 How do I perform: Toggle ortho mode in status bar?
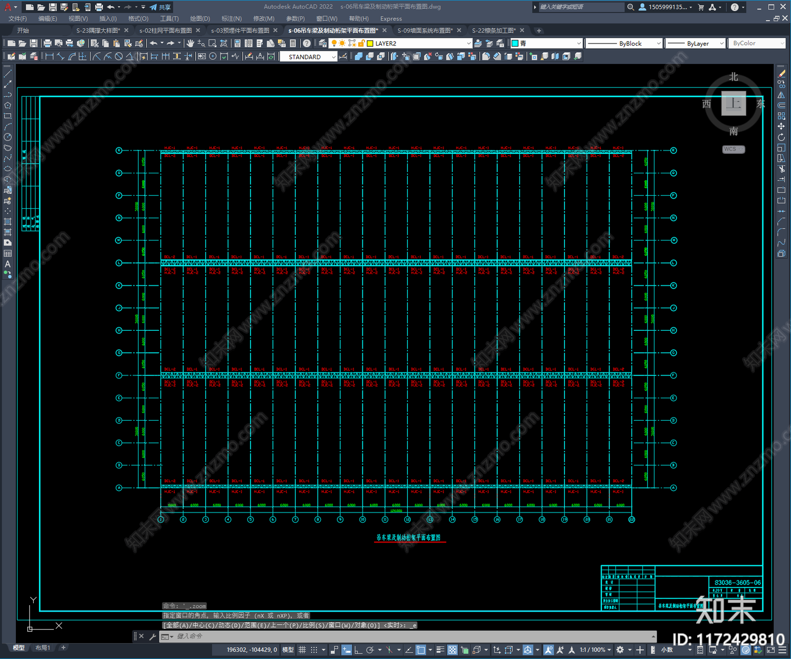coord(358,650)
